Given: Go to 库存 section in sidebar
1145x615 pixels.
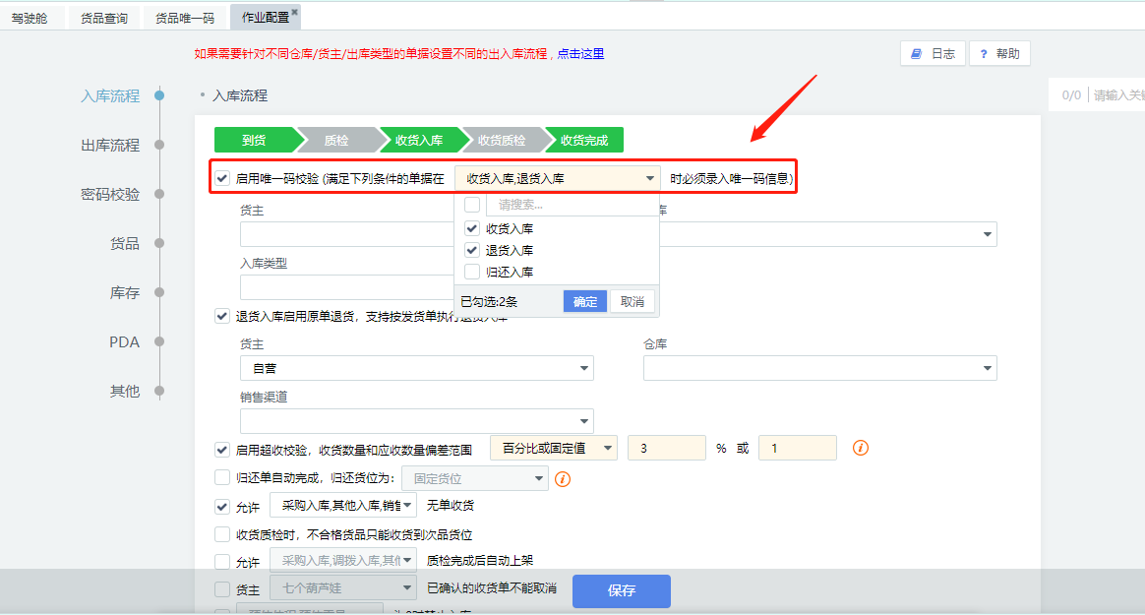Looking at the screenshot, I should coord(124,292).
